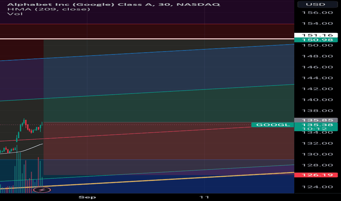
Task: Click the 144.00 price axis label
Action: (317, 78)
